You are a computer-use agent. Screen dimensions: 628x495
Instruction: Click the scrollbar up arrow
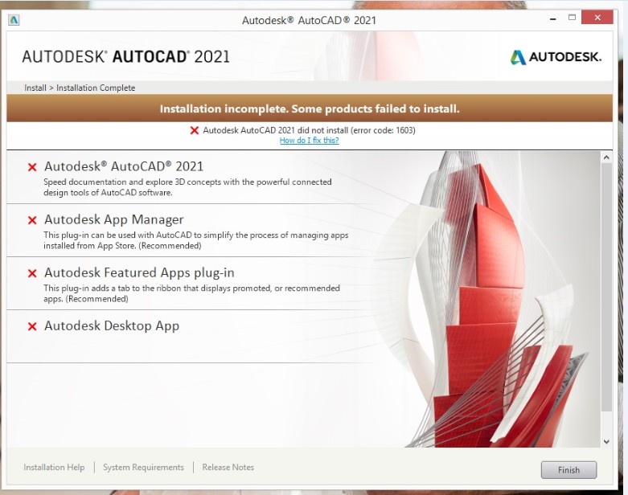click(606, 157)
